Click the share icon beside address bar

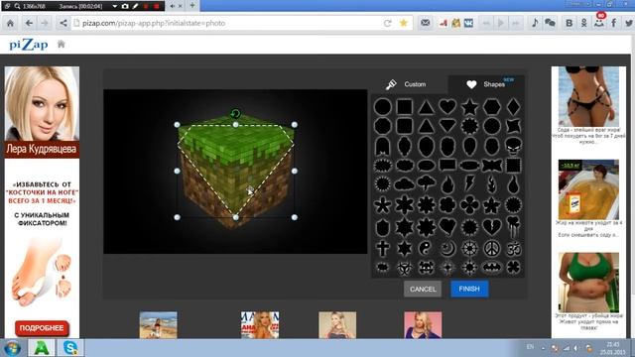point(63,23)
